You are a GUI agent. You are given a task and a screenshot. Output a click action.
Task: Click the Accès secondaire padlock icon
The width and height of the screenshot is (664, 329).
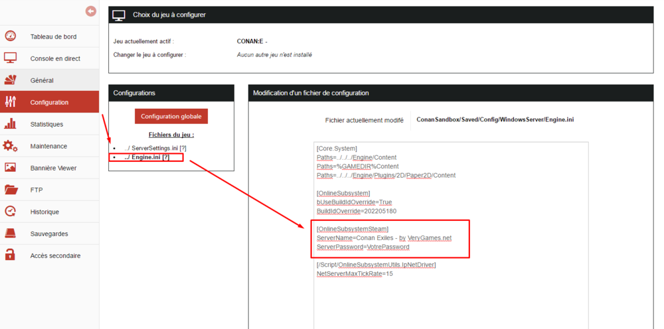click(11, 255)
